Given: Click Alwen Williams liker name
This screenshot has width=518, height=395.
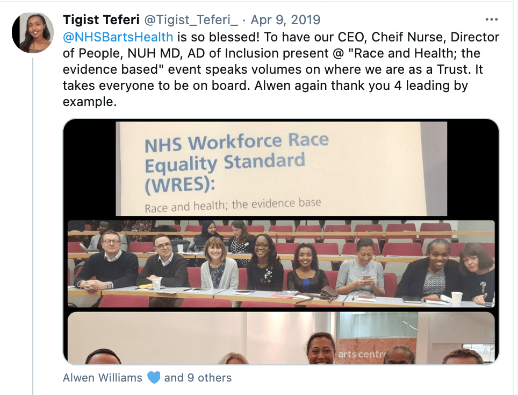Looking at the screenshot, I should [103, 377].
